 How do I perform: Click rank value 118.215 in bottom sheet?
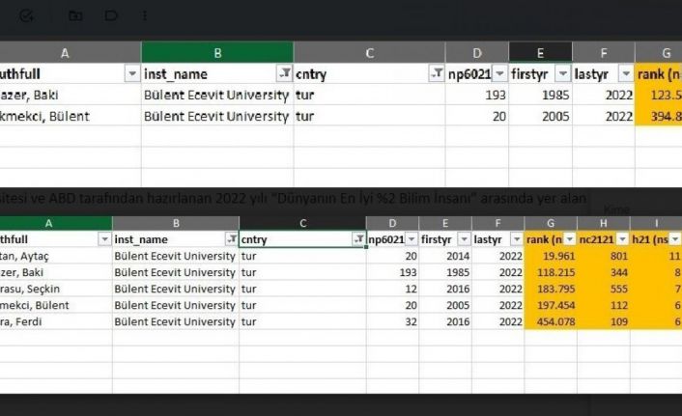click(551, 272)
